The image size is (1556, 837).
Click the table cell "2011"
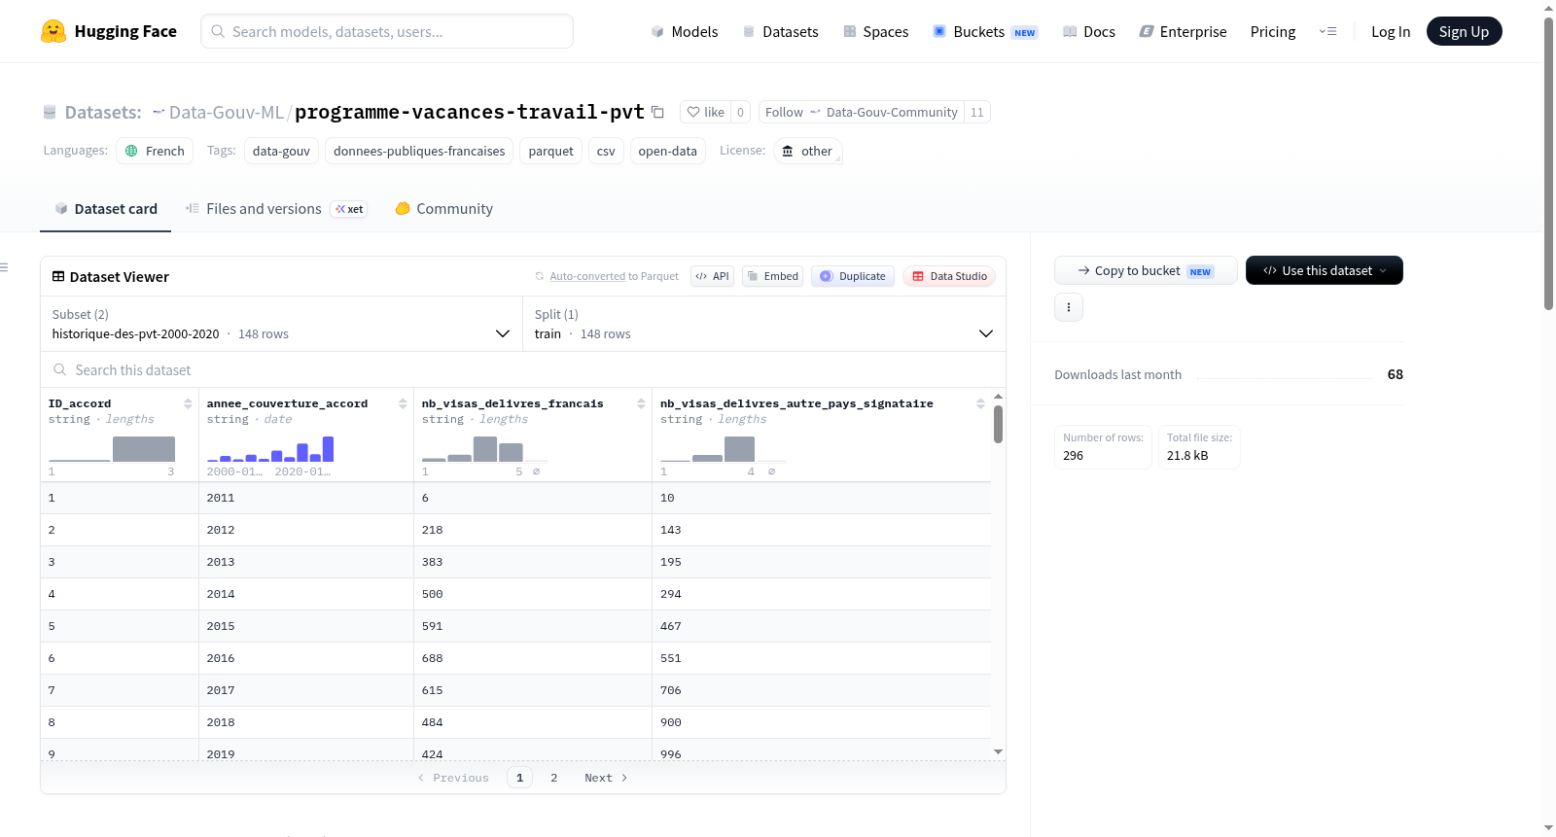coord(306,498)
